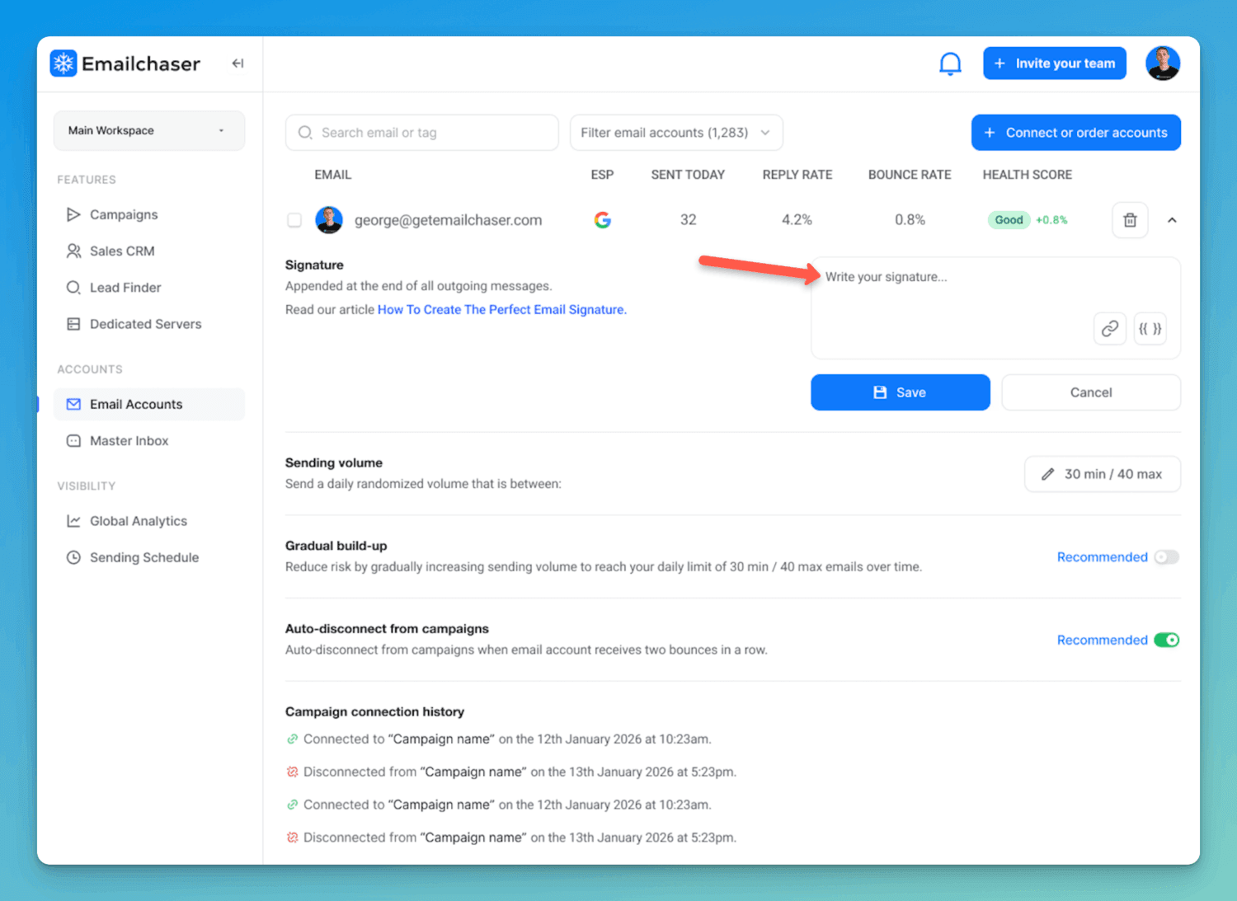Viewport: 1237px width, 901px height.
Task: Select the george@getemailchaser.com checkbox
Action: [294, 220]
